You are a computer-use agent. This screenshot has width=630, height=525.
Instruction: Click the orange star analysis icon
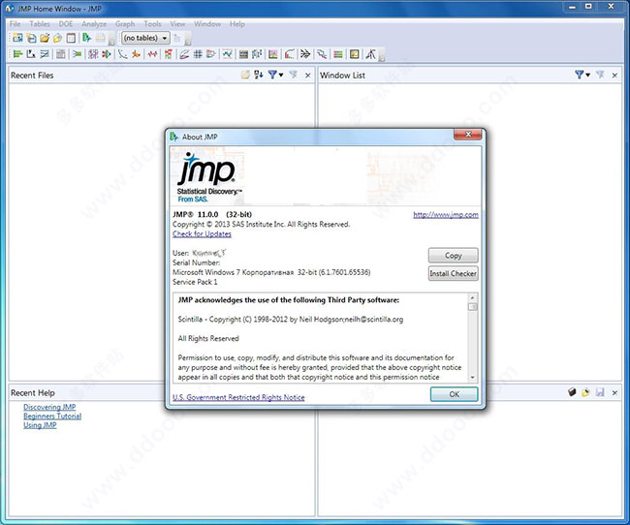(x=137, y=54)
